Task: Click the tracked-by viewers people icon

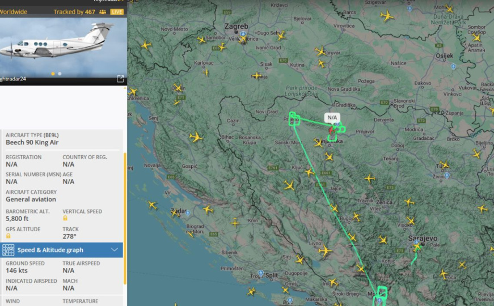Action: [x=103, y=12]
